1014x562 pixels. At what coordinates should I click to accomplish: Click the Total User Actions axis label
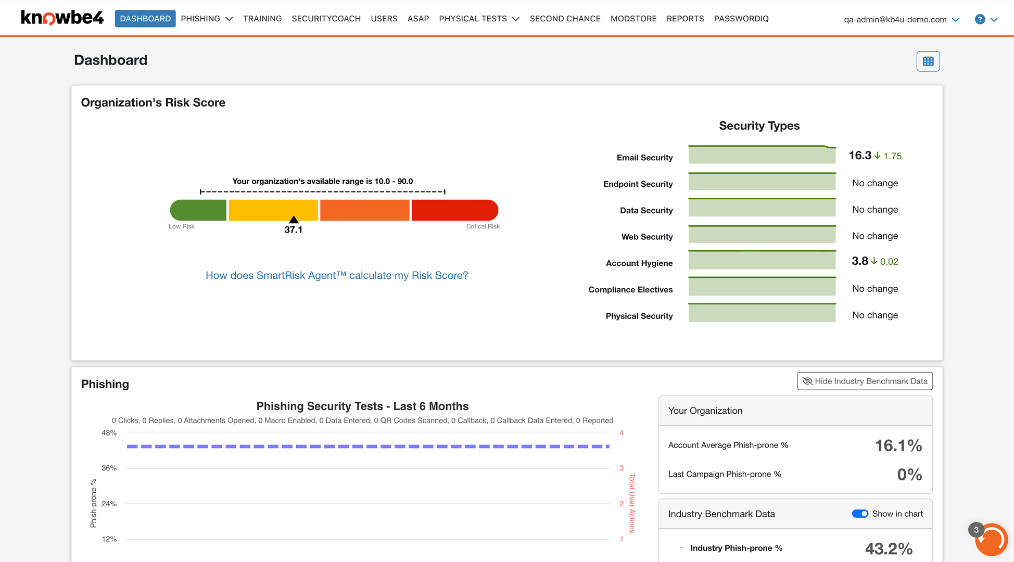[632, 503]
